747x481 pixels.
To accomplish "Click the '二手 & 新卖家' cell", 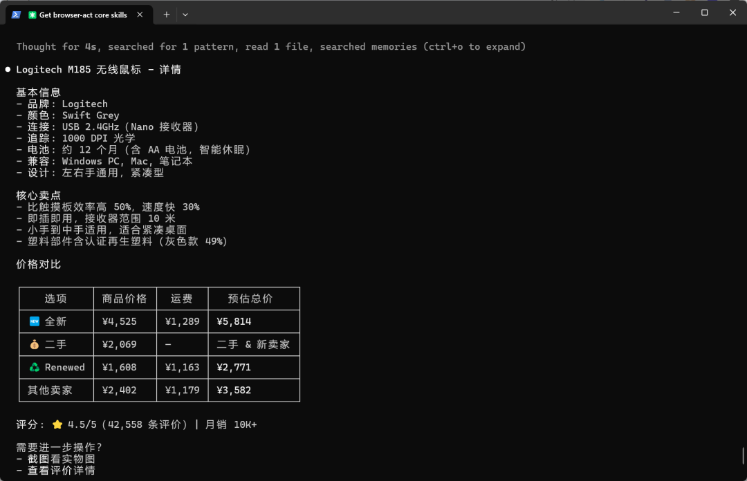I will click(253, 344).
